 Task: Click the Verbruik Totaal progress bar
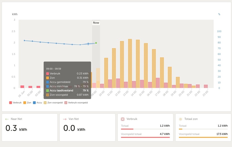click(145, 129)
